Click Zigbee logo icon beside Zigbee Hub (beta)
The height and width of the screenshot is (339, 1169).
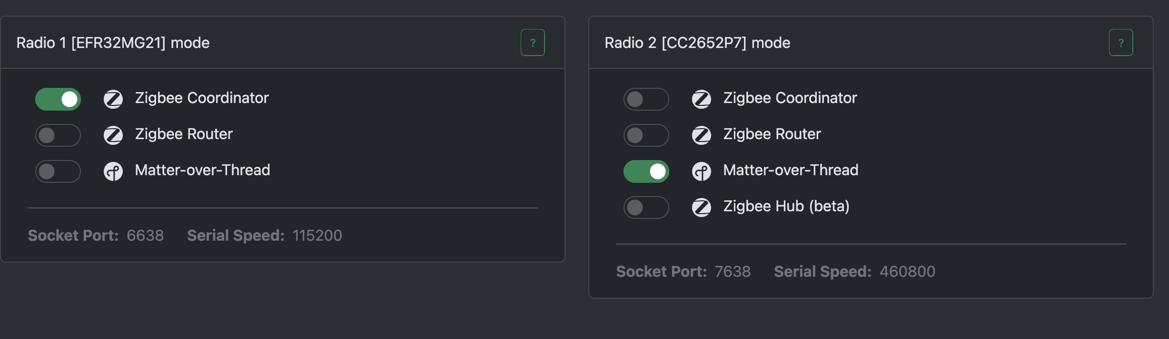pos(702,207)
